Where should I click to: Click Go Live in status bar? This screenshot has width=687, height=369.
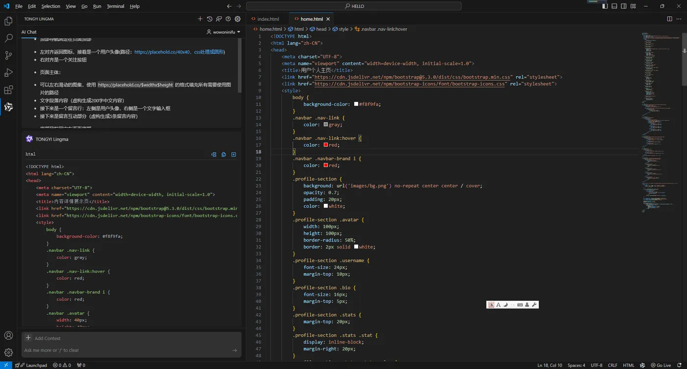coord(661,365)
